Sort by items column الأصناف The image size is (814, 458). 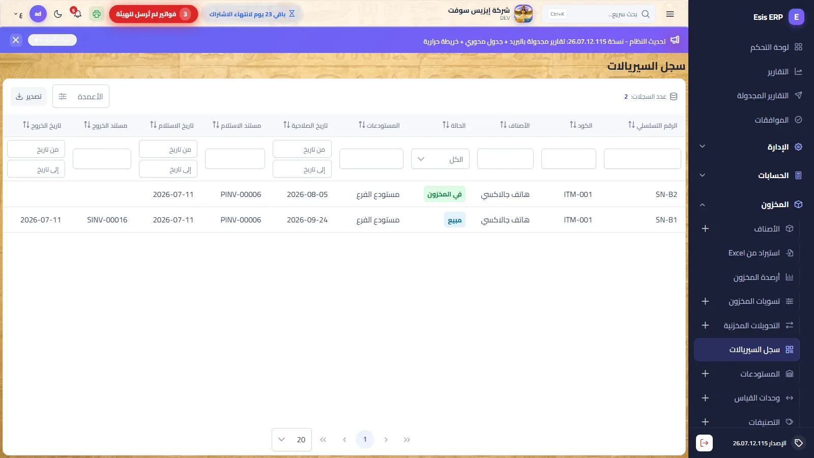[515, 125]
